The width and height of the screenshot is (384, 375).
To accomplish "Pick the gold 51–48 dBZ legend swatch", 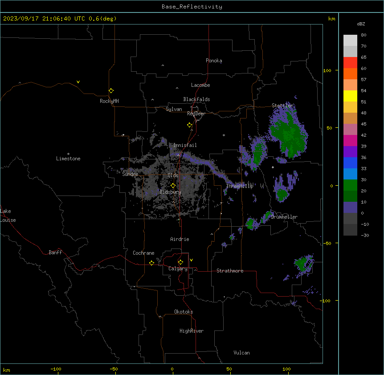I will click(350, 107).
